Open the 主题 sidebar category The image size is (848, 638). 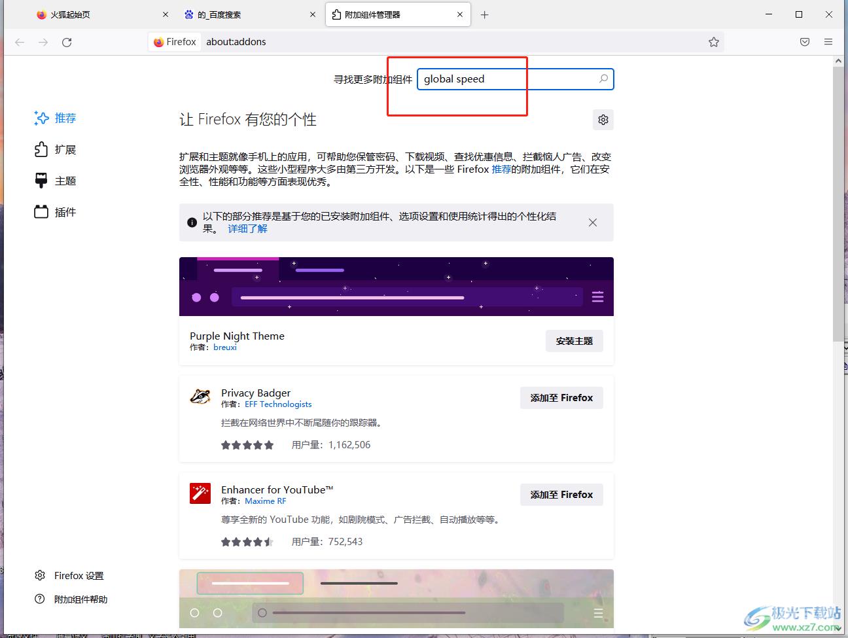tap(56, 181)
